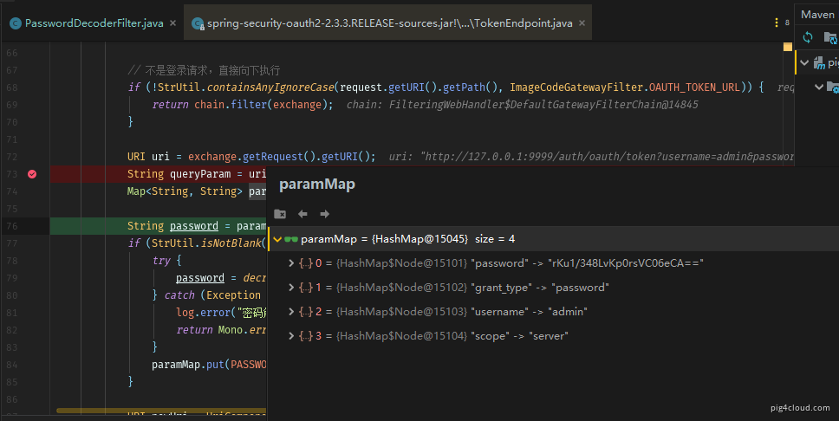This screenshot has height=421, width=839.
Task: Select the paramMap size = 4 row
Action: tap(553, 239)
